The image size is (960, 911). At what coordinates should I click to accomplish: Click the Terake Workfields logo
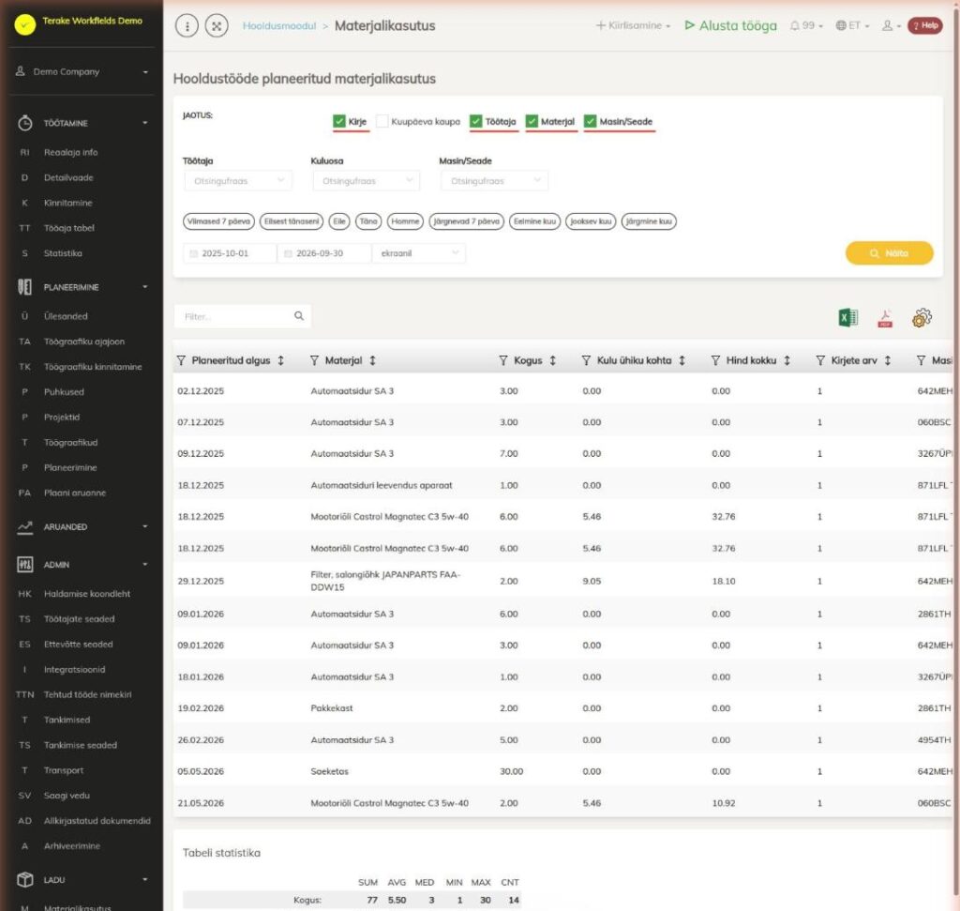click(x=25, y=24)
